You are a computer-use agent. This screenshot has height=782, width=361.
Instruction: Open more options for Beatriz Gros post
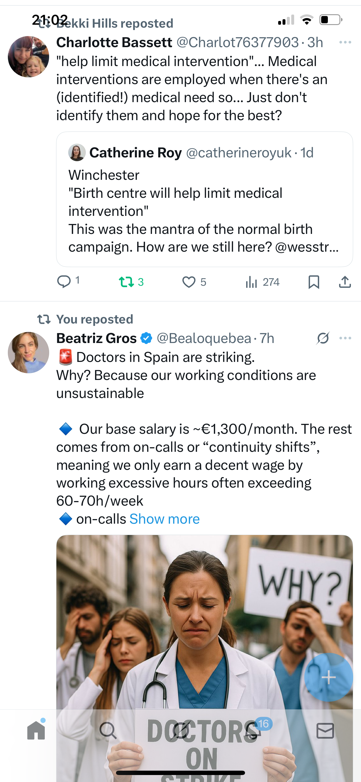click(345, 338)
